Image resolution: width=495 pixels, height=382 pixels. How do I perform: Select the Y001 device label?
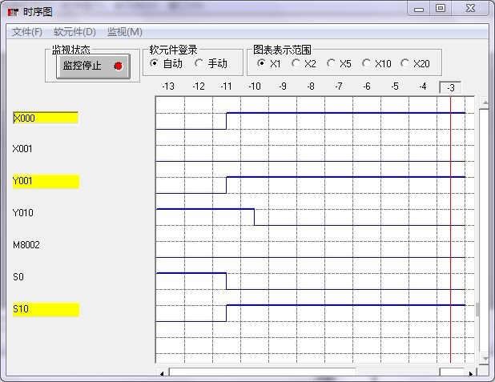tap(46, 181)
